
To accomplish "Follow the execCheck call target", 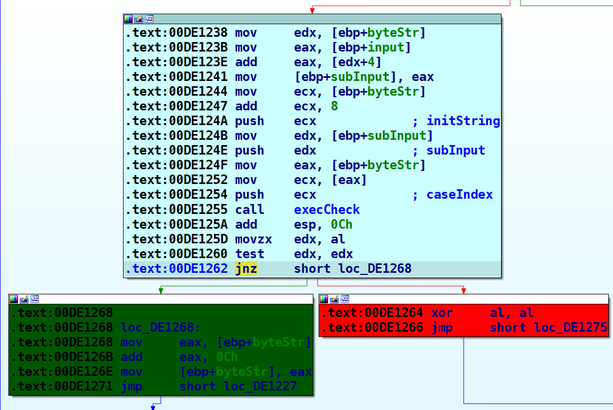I will click(326, 210).
